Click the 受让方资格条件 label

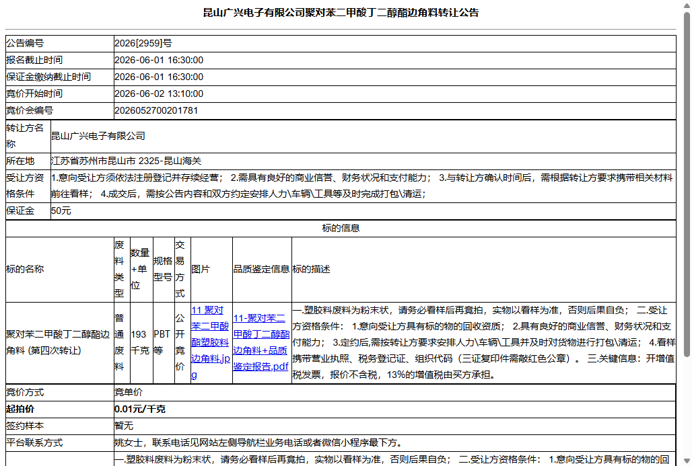(x=25, y=186)
